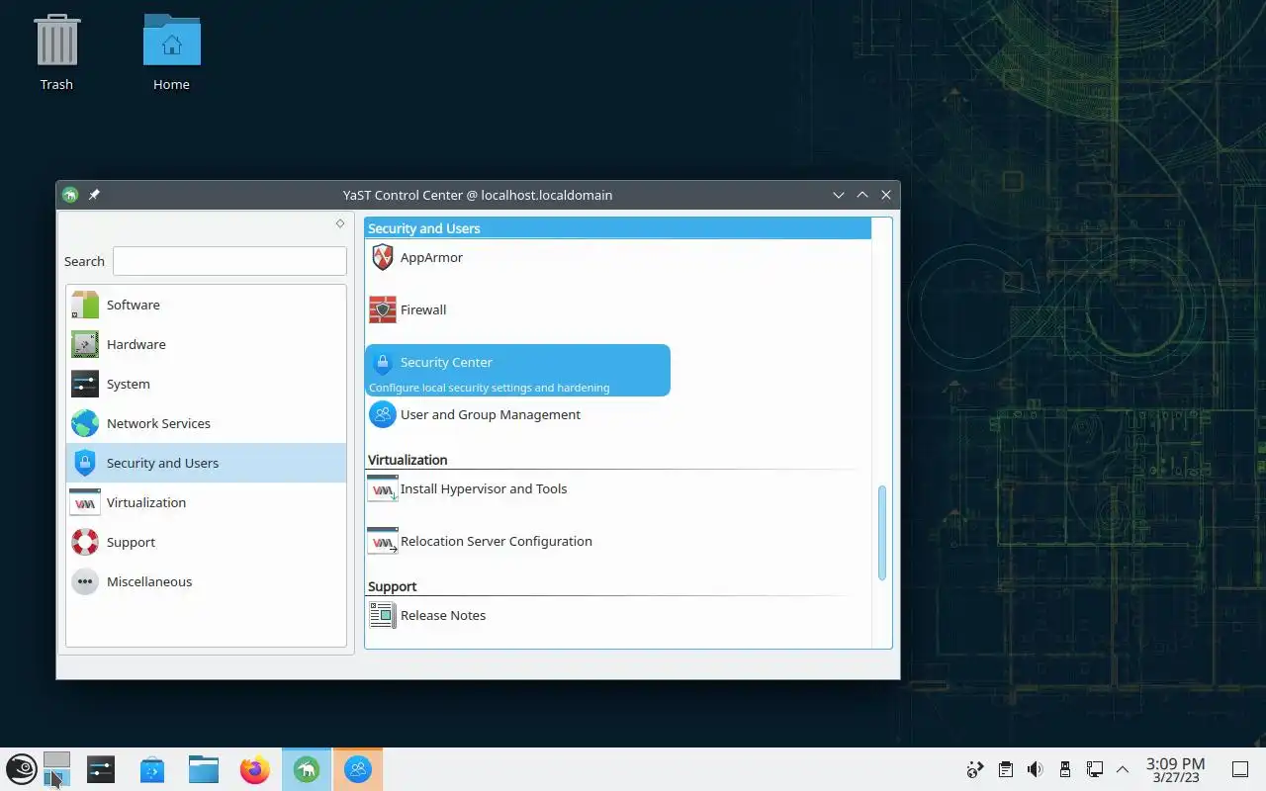Maximize the YaST Control Center window
Image resolution: width=1266 pixels, height=791 pixels.
pos(862,195)
